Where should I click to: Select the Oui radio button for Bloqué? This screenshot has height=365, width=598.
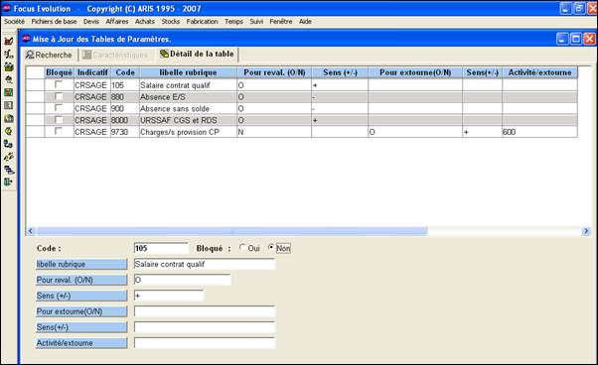tap(242, 248)
